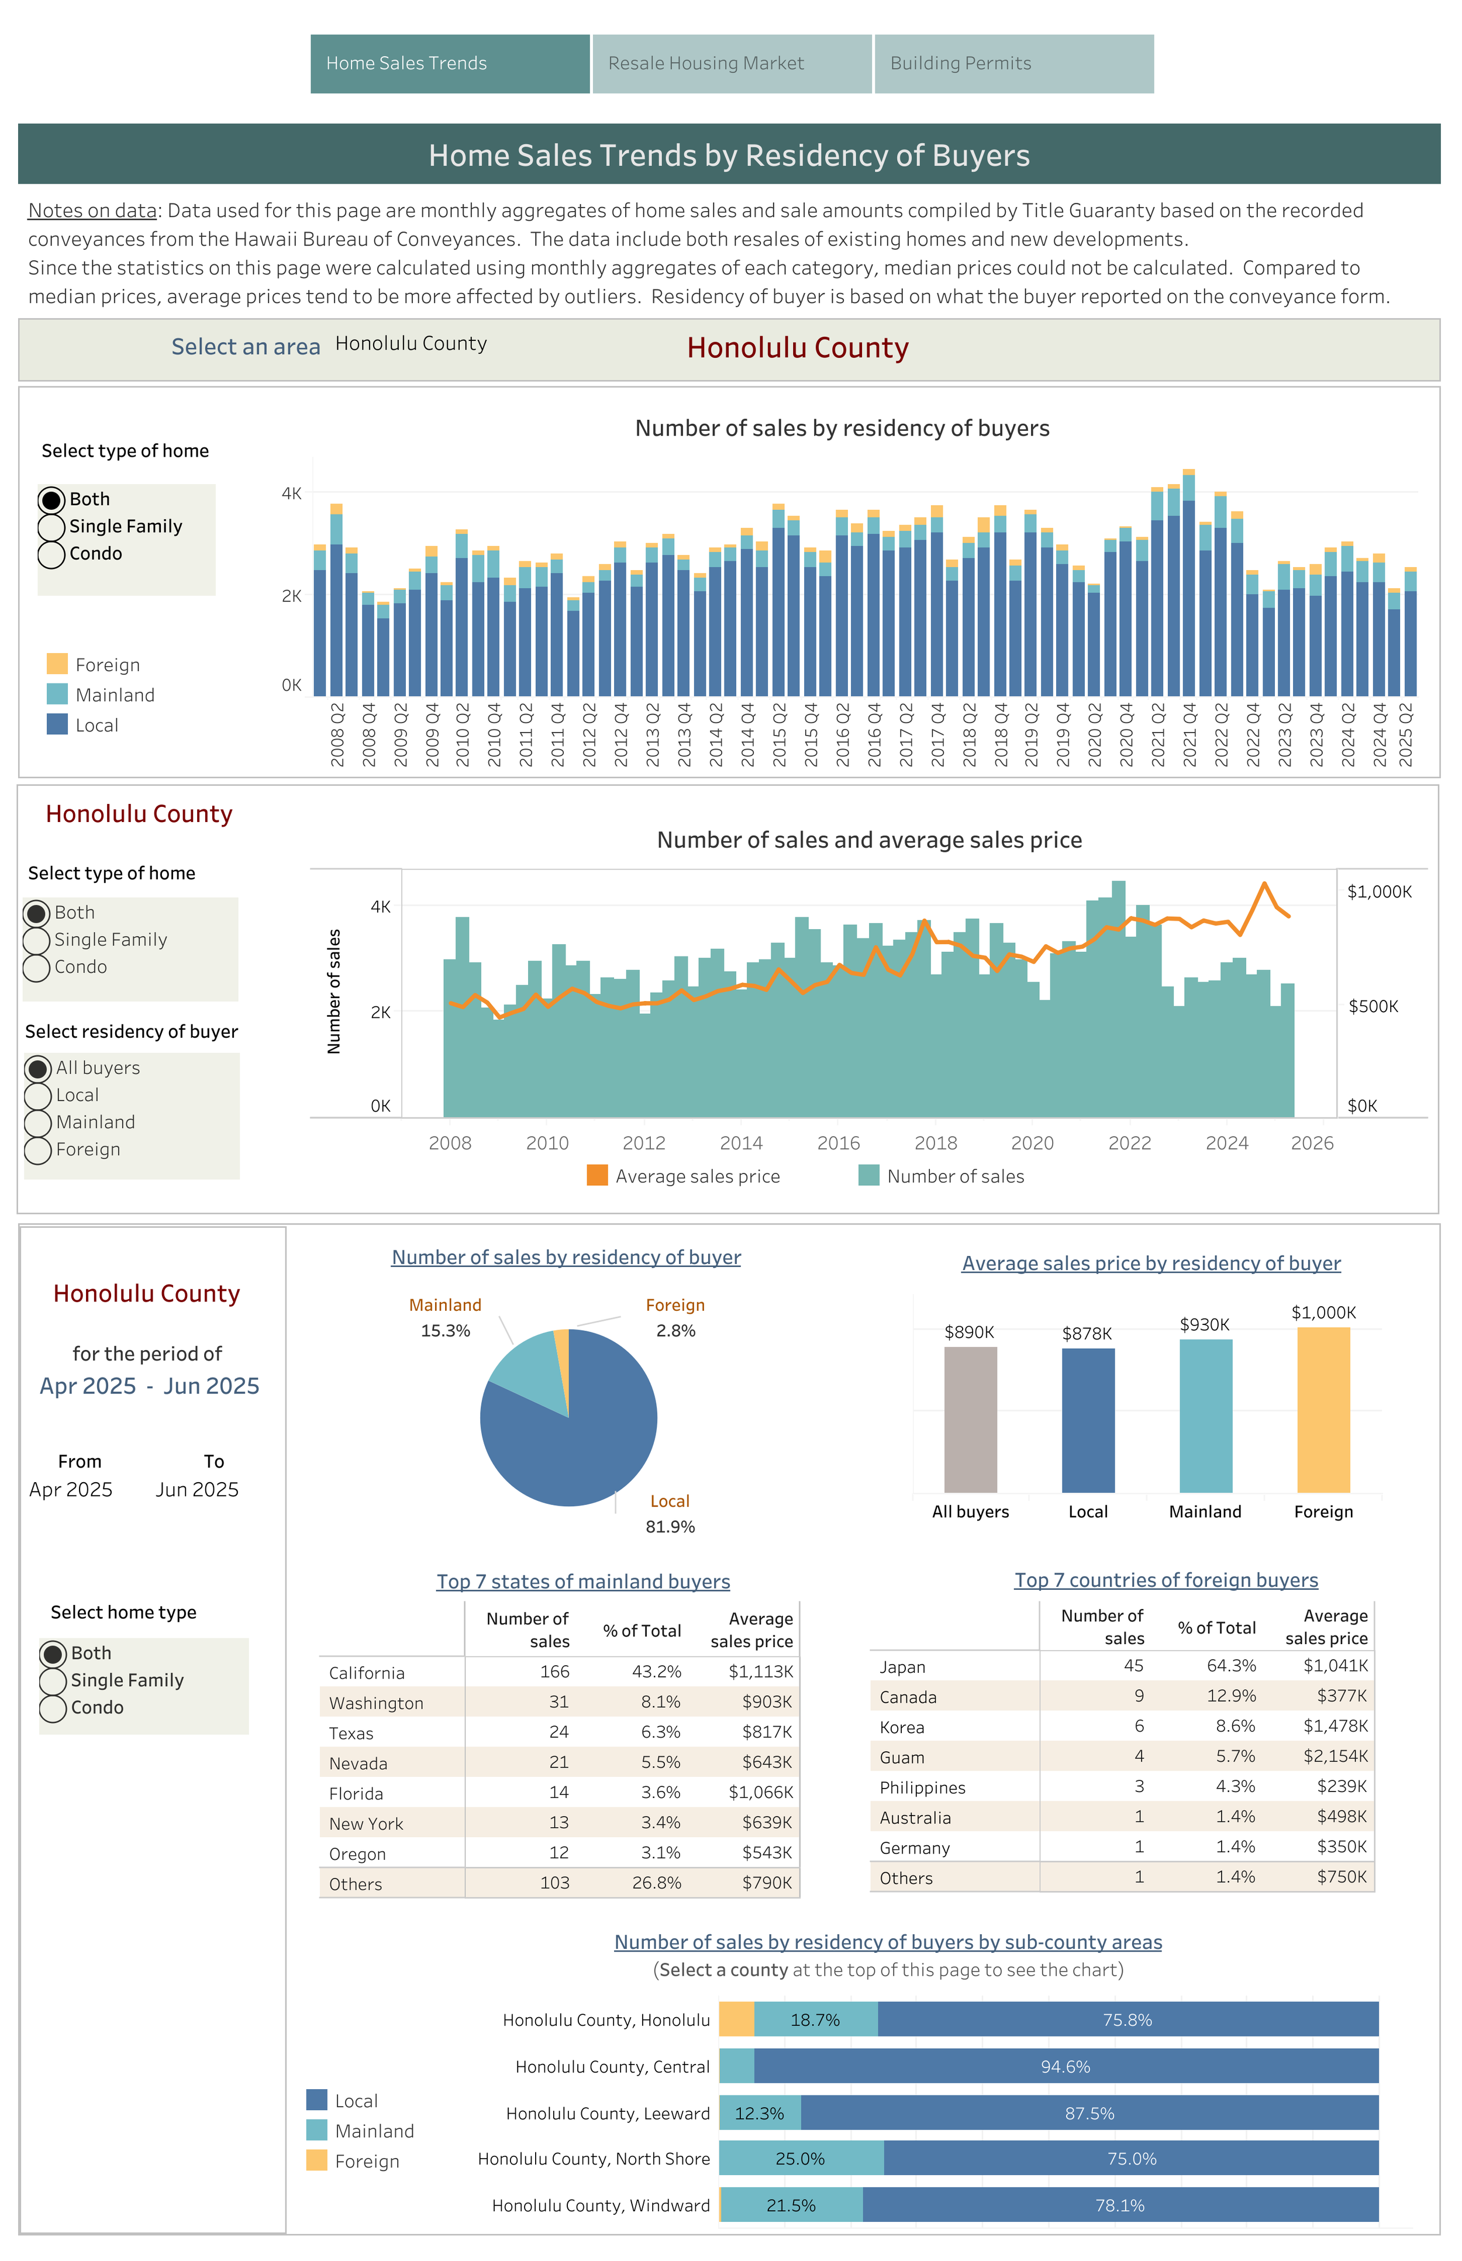Viewport: 1462px width, 2261px height.
Task: Click the orange Average sales price legend
Action: pyautogui.click(x=597, y=1176)
